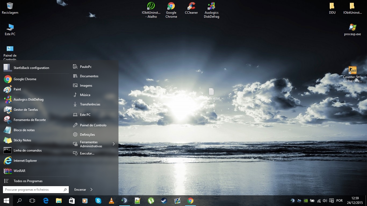Open Google Chrome from the Start menu list
This screenshot has height=206, width=367.
point(25,79)
